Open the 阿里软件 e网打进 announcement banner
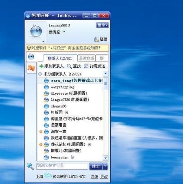 (x=67, y=48)
